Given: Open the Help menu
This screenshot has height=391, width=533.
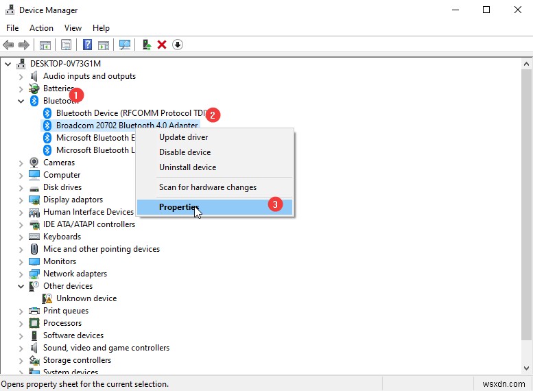Looking at the screenshot, I should pos(101,28).
